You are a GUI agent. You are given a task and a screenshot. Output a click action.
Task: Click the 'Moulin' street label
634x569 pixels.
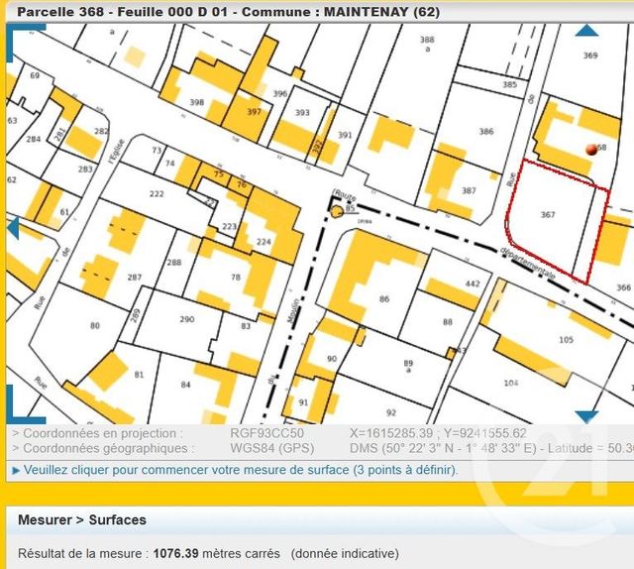point(294,311)
